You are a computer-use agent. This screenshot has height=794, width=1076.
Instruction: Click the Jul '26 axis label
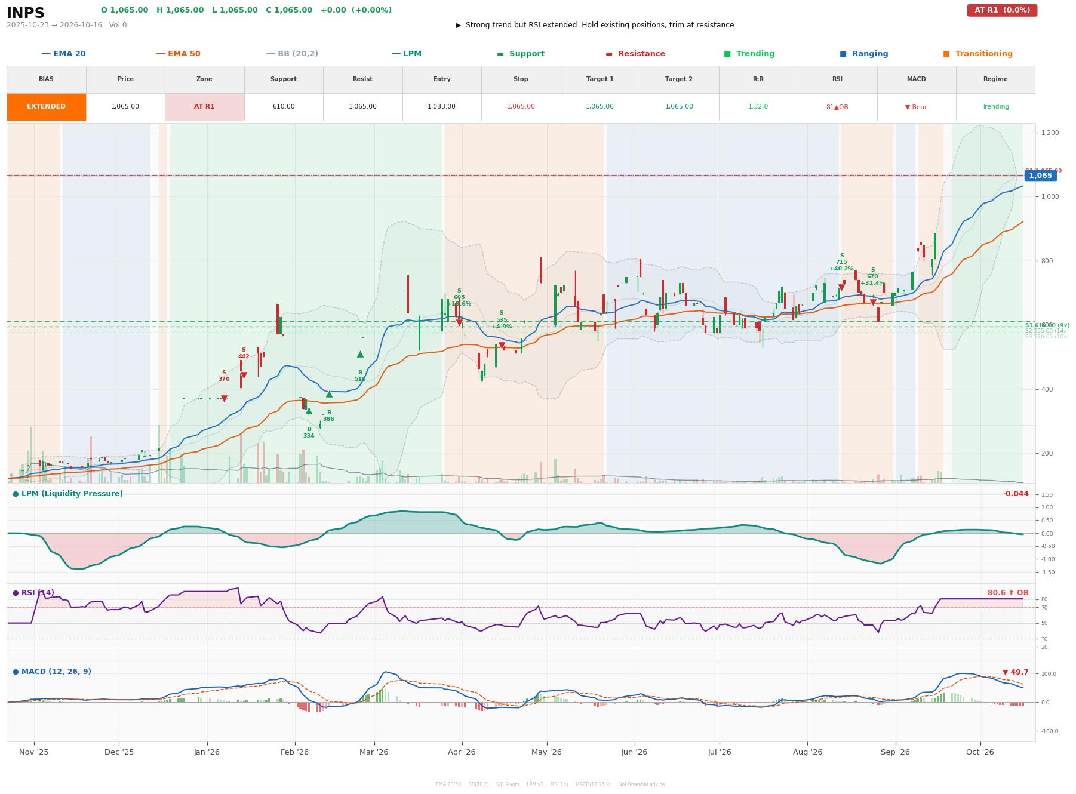pyautogui.click(x=720, y=752)
